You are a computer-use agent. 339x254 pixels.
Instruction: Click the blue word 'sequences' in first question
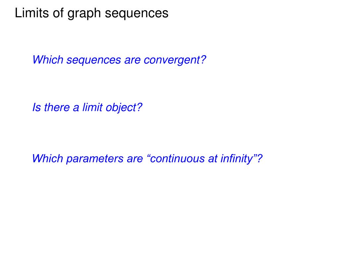click(94, 61)
